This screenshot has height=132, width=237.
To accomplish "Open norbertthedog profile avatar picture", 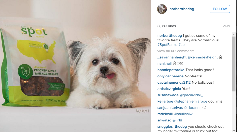I will click(162, 9).
